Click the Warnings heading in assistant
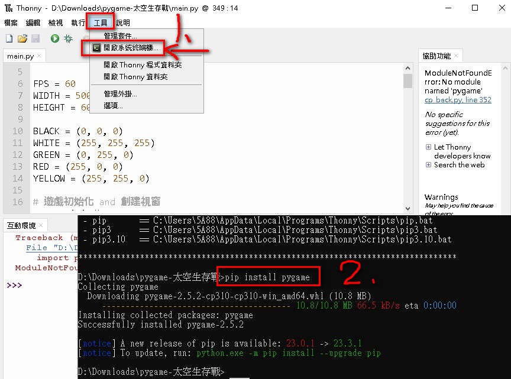 441,197
